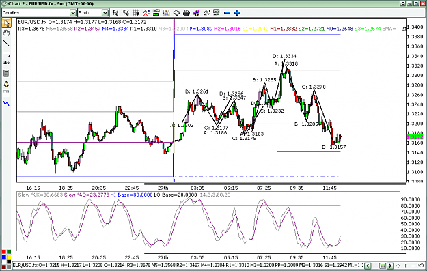
Task: Pick the green color swatch
Action: [x=9, y=252]
